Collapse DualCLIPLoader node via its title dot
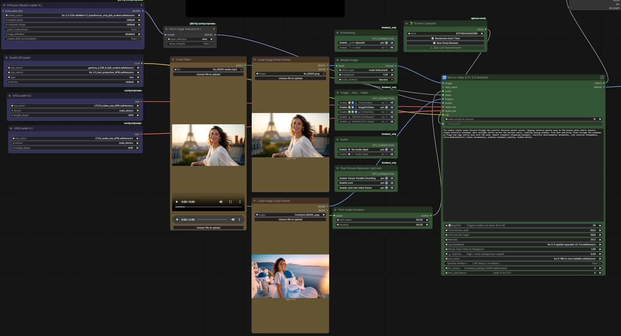This screenshot has height=336, width=621. 7,58
